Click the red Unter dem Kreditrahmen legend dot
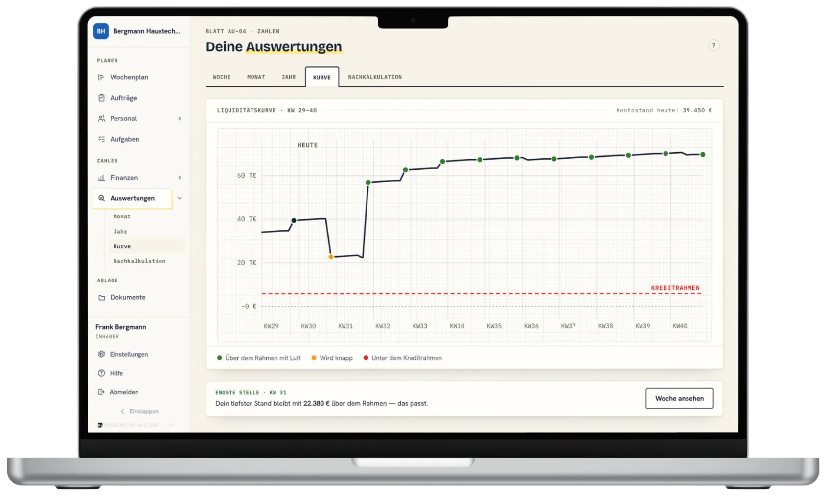The width and height of the screenshot is (826, 495). pos(366,358)
